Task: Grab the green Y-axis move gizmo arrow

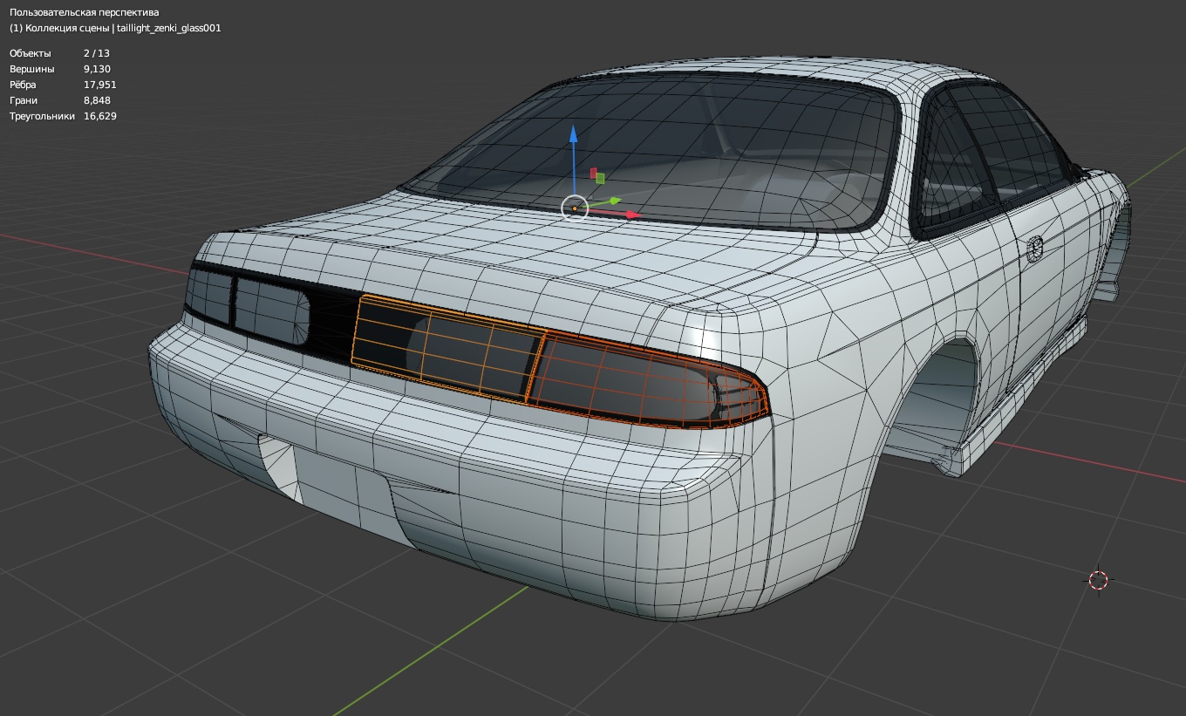Action: [x=614, y=201]
